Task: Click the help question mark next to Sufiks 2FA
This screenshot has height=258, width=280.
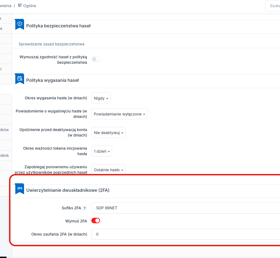Action: tap(84, 208)
